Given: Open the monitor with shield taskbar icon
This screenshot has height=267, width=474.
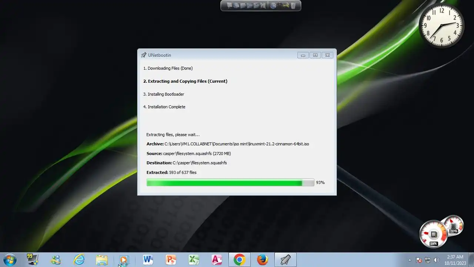Looking at the screenshot, I should point(33,260).
